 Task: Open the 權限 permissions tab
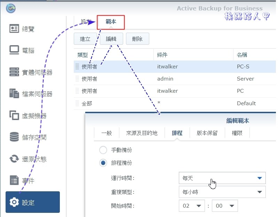click(237, 133)
